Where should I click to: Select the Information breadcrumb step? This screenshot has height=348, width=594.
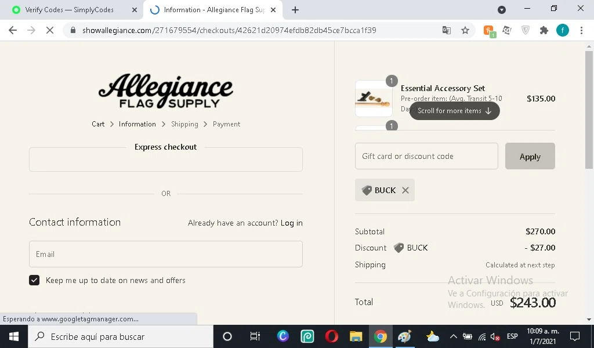[x=137, y=124]
